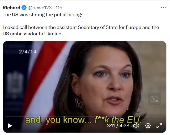Click the blurred emblem at video's left edge
The image size is (170, 135).
(x=15, y=82)
